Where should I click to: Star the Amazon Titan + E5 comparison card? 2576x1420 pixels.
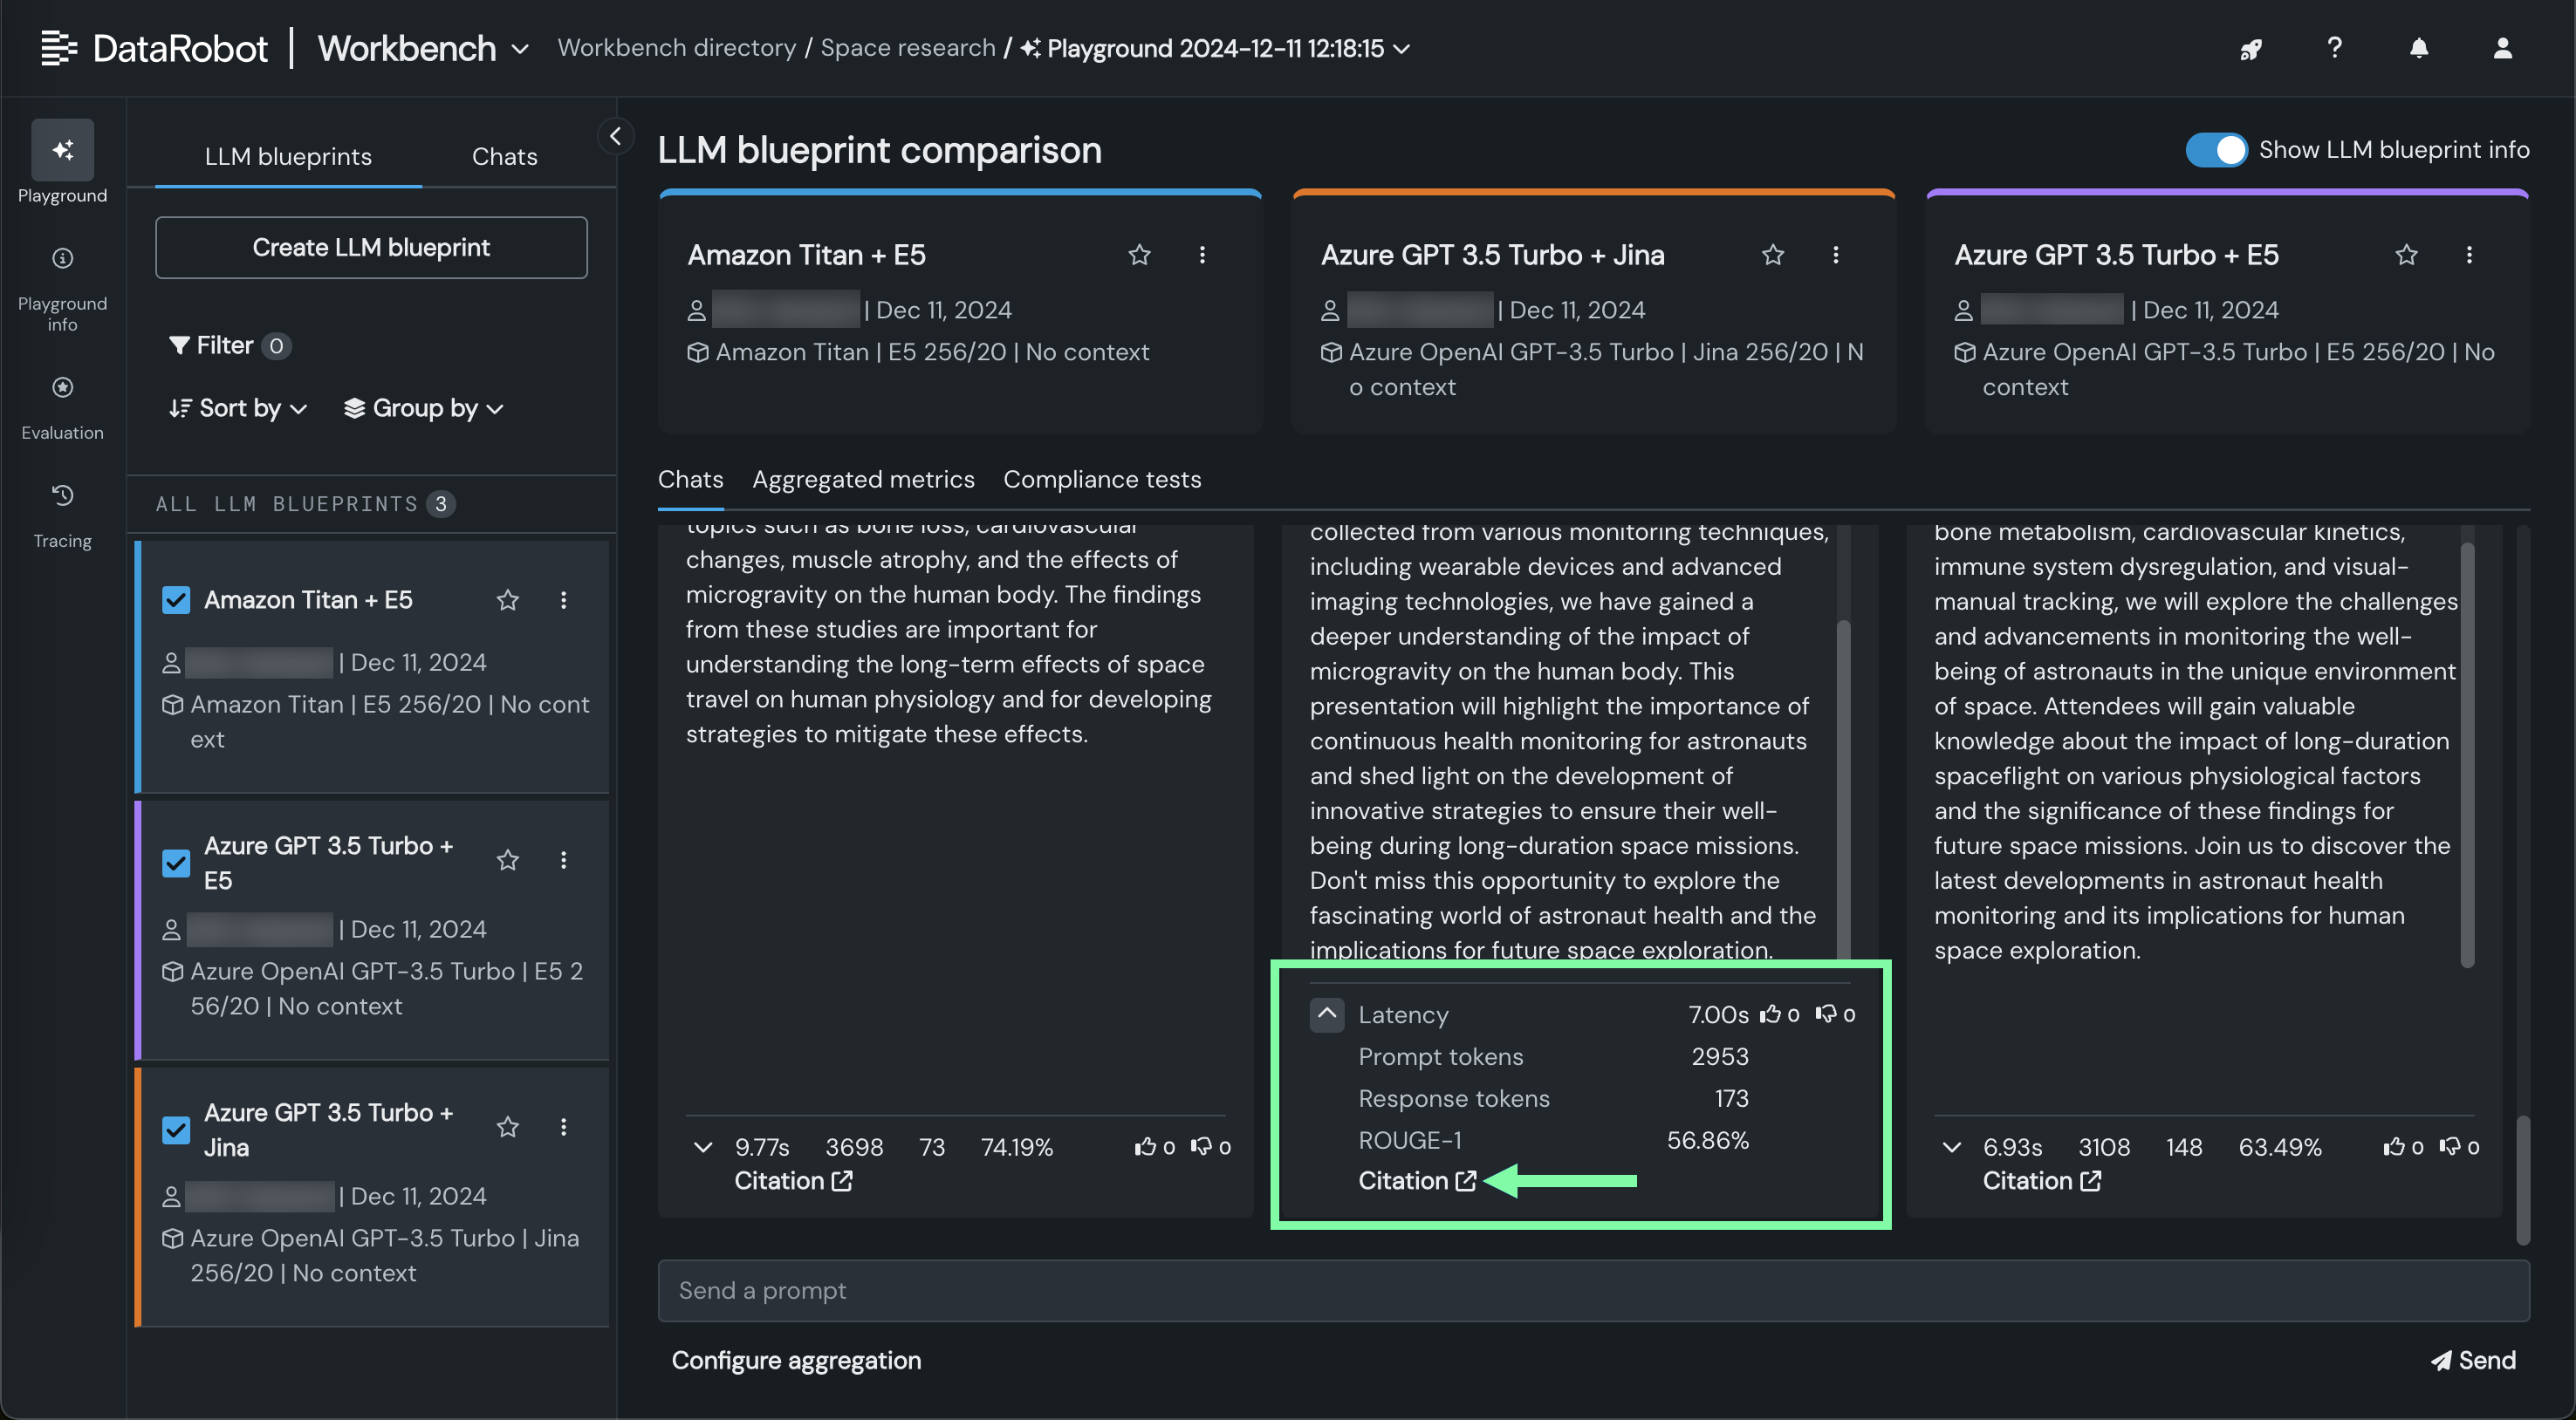(1139, 255)
